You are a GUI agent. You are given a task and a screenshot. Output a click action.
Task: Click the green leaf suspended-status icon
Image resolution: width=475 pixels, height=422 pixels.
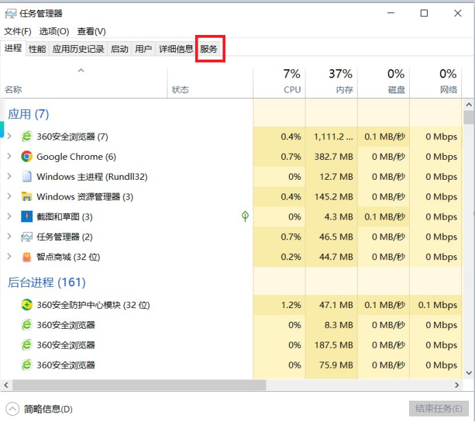pos(245,216)
